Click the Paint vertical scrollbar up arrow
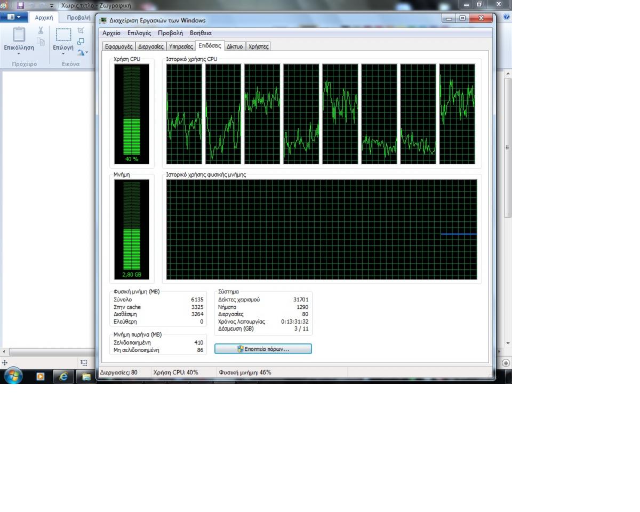 [508, 74]
